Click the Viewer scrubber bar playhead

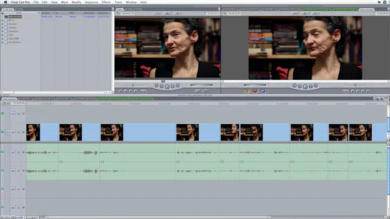point(163,81)
